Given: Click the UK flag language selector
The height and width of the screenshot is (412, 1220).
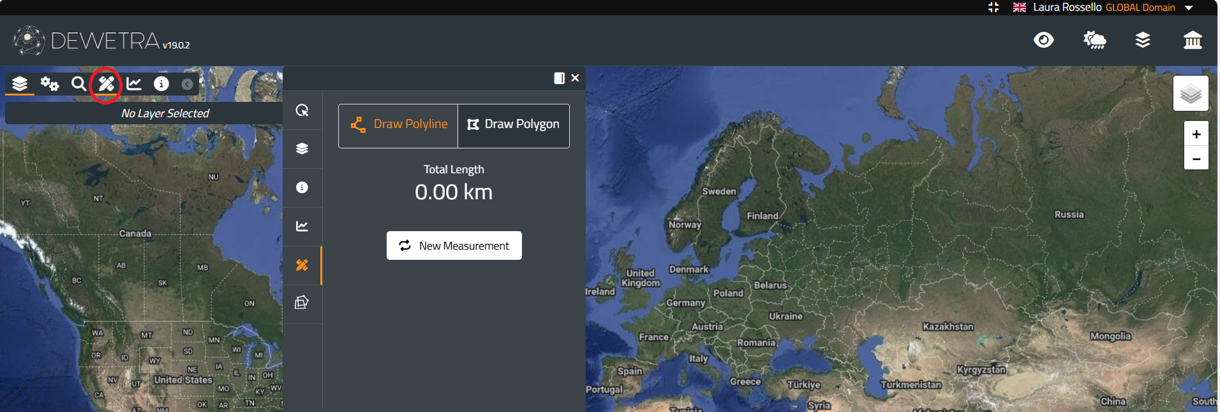Looking at the screenshot, I should tap(1020, 8).
